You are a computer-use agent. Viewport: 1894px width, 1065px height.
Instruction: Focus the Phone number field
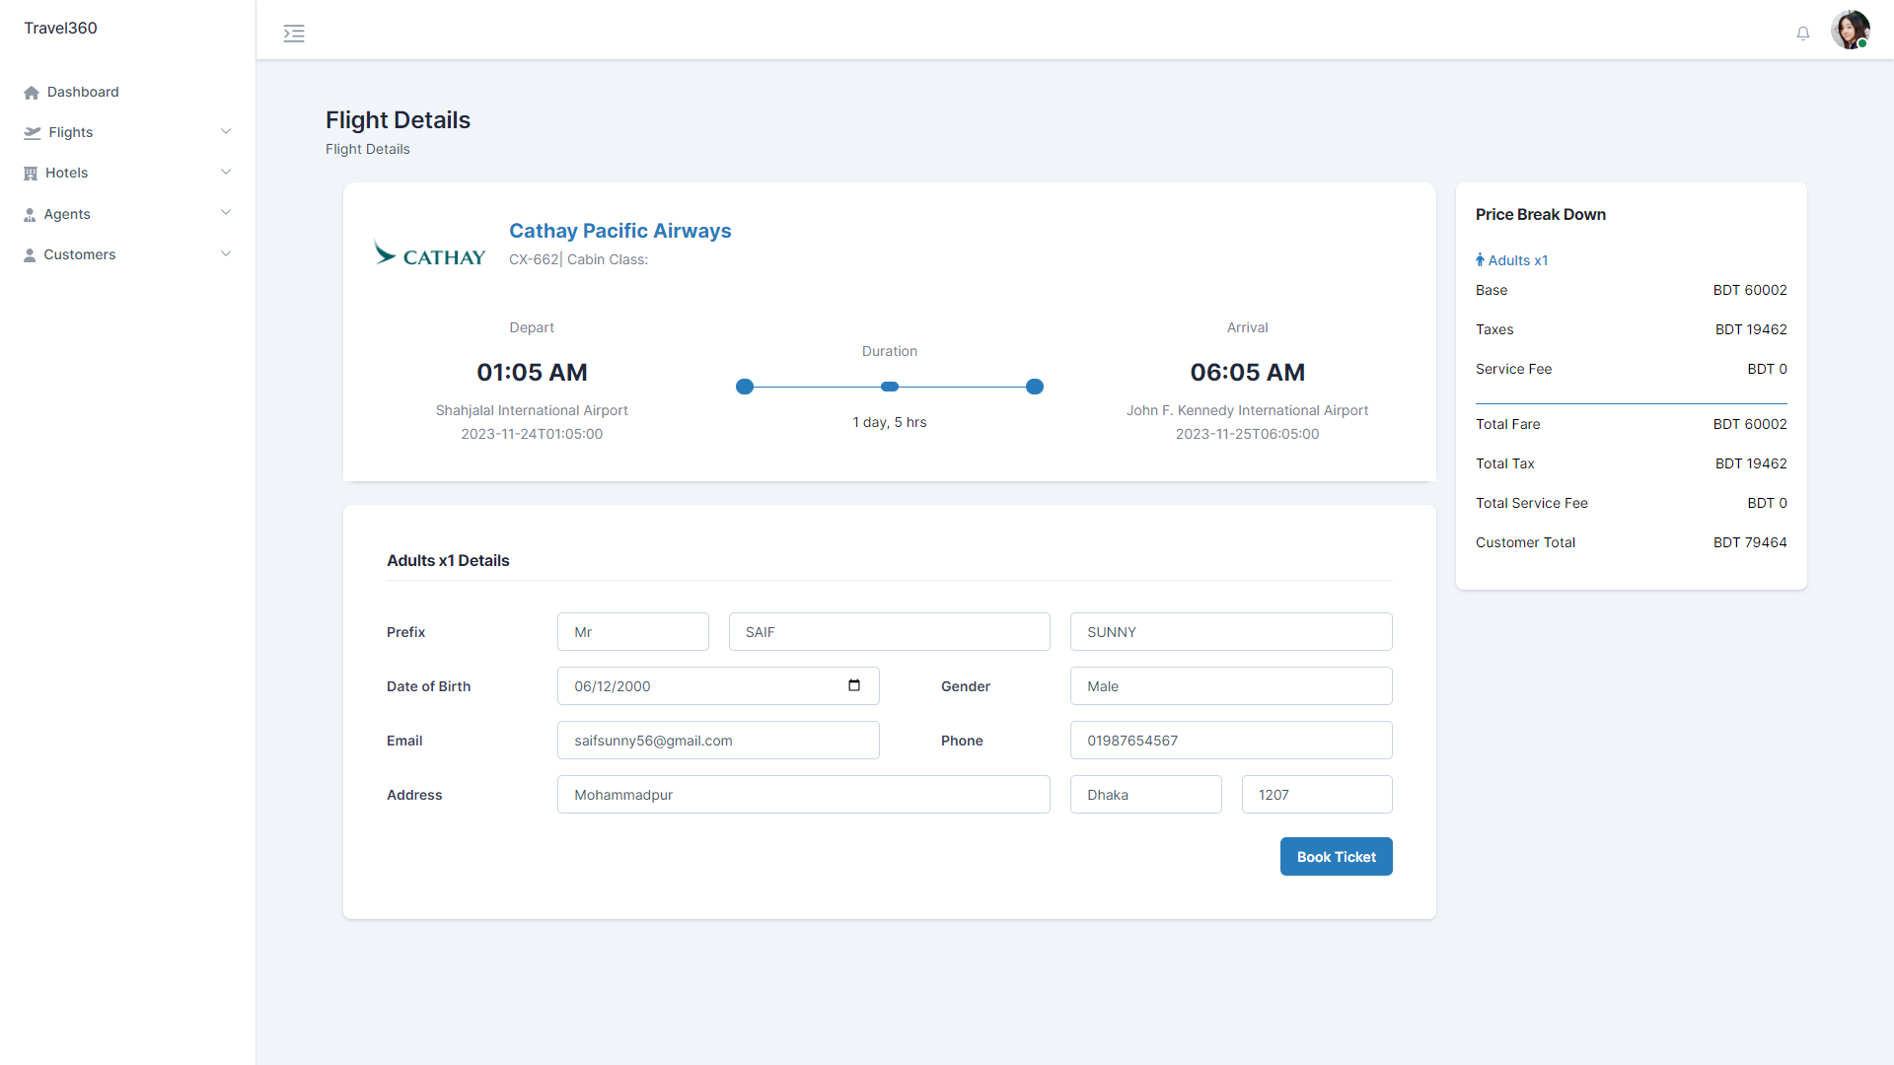(x=1231, y=740)
